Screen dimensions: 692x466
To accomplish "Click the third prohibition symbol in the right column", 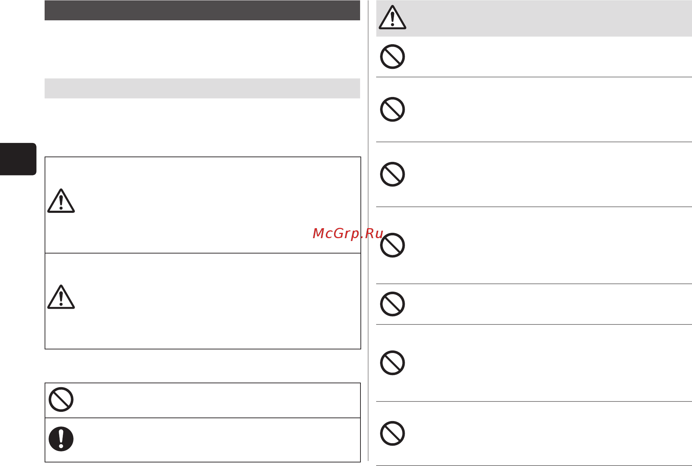I will [x=392, y=174].
